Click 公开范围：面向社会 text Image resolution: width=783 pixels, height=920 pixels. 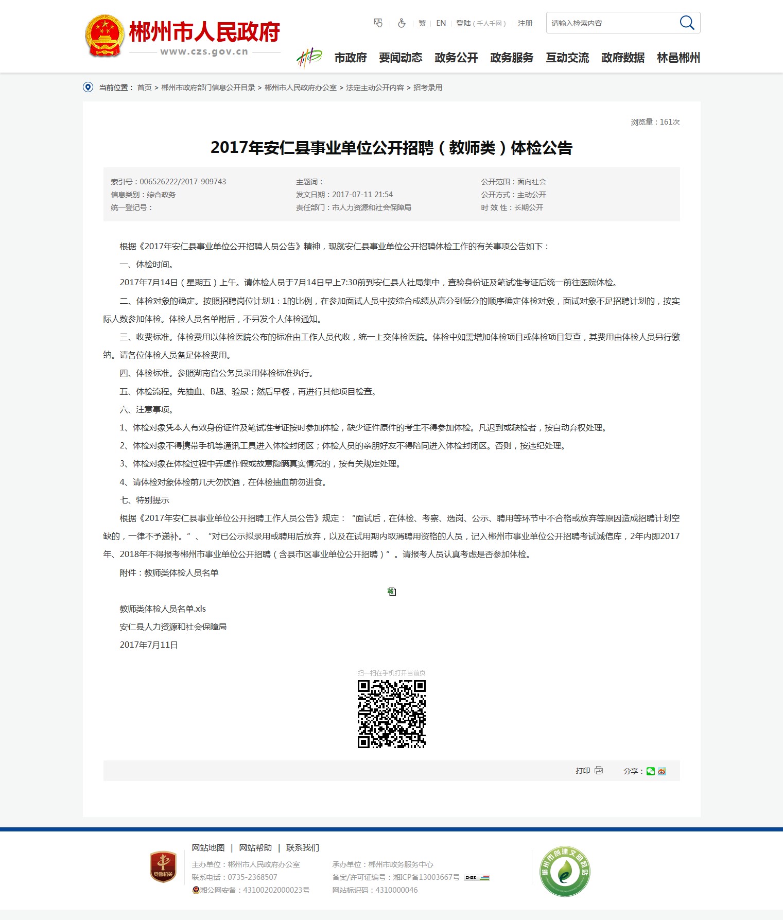(x=514, y=182)
